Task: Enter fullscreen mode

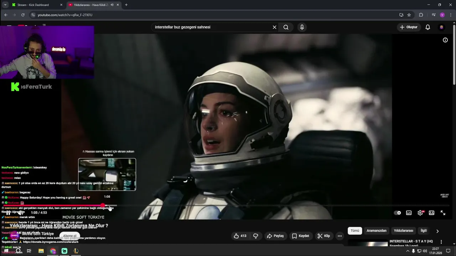Action: click(443, 213)
